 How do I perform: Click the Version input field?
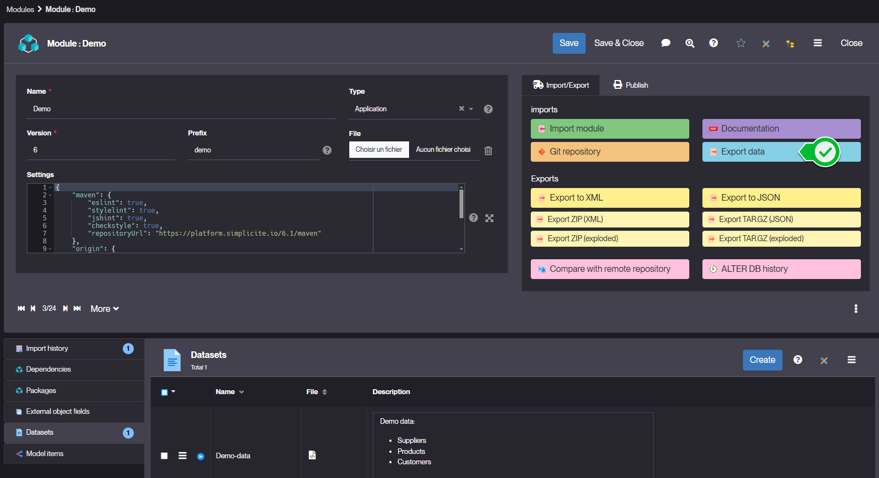pyautogui.click(x=101, y=150)
